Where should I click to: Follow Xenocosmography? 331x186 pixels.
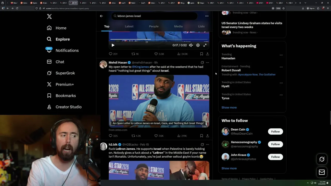point(275,144)
